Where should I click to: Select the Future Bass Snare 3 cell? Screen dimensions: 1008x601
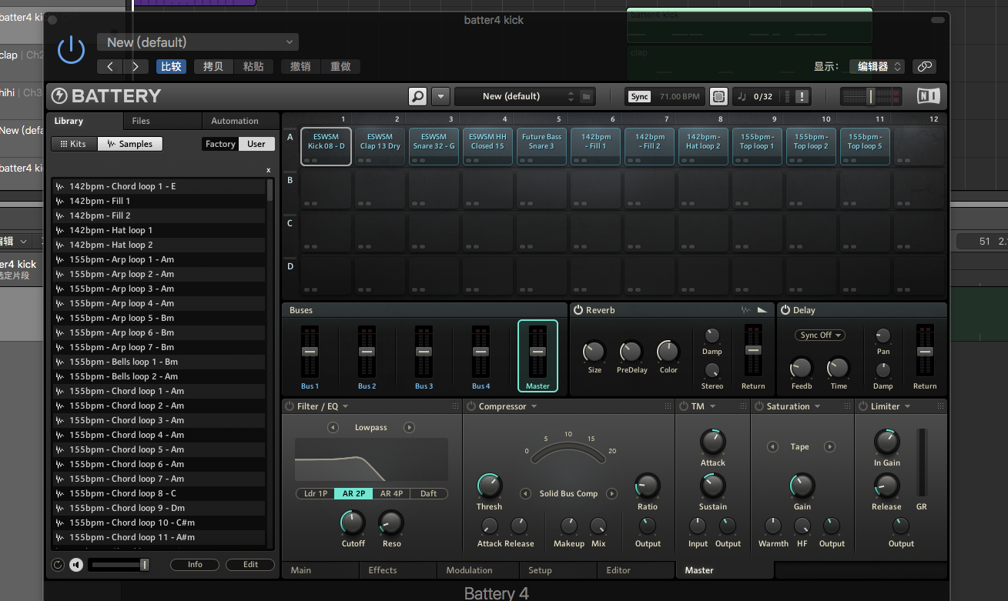pyautogui.click(x=541, y=146)
